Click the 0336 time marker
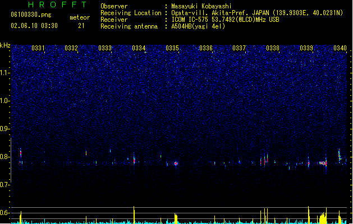This screenshot has height=224, width=353. pos(206,48)
